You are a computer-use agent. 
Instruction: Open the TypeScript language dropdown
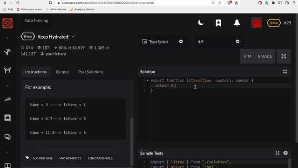coord(163,42)
